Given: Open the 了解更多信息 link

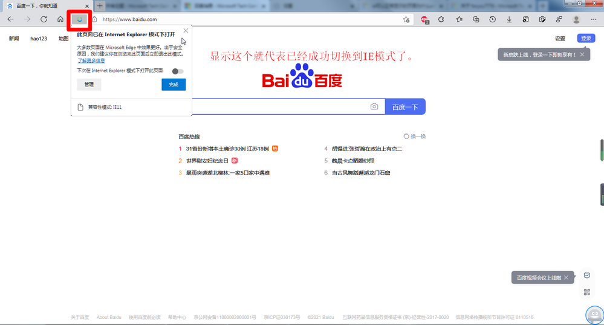Looking at the screenshot, I should pos(91,60).
